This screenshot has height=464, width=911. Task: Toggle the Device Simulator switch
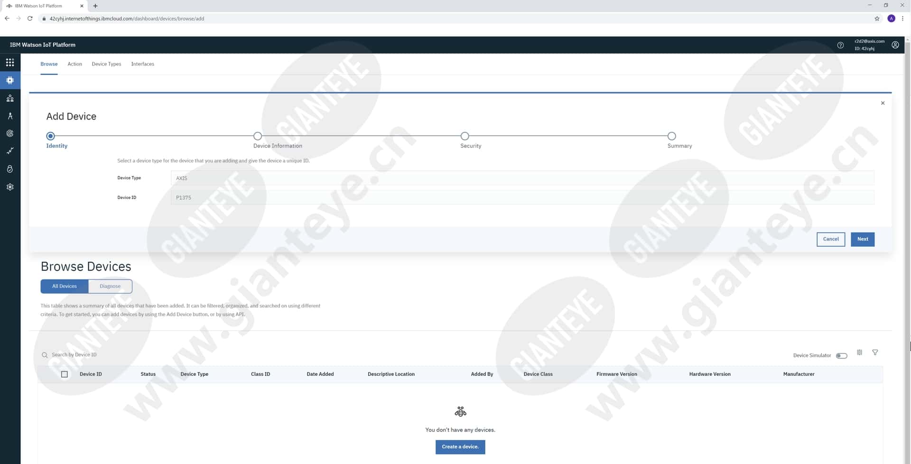pos(841,356)
